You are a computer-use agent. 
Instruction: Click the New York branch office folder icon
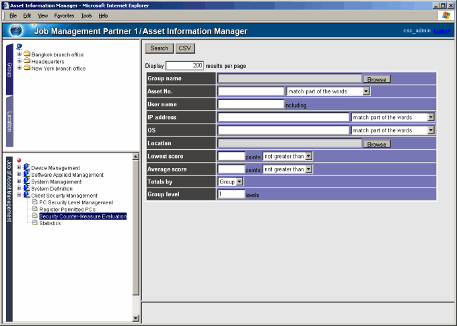click(x=27, y=68)
